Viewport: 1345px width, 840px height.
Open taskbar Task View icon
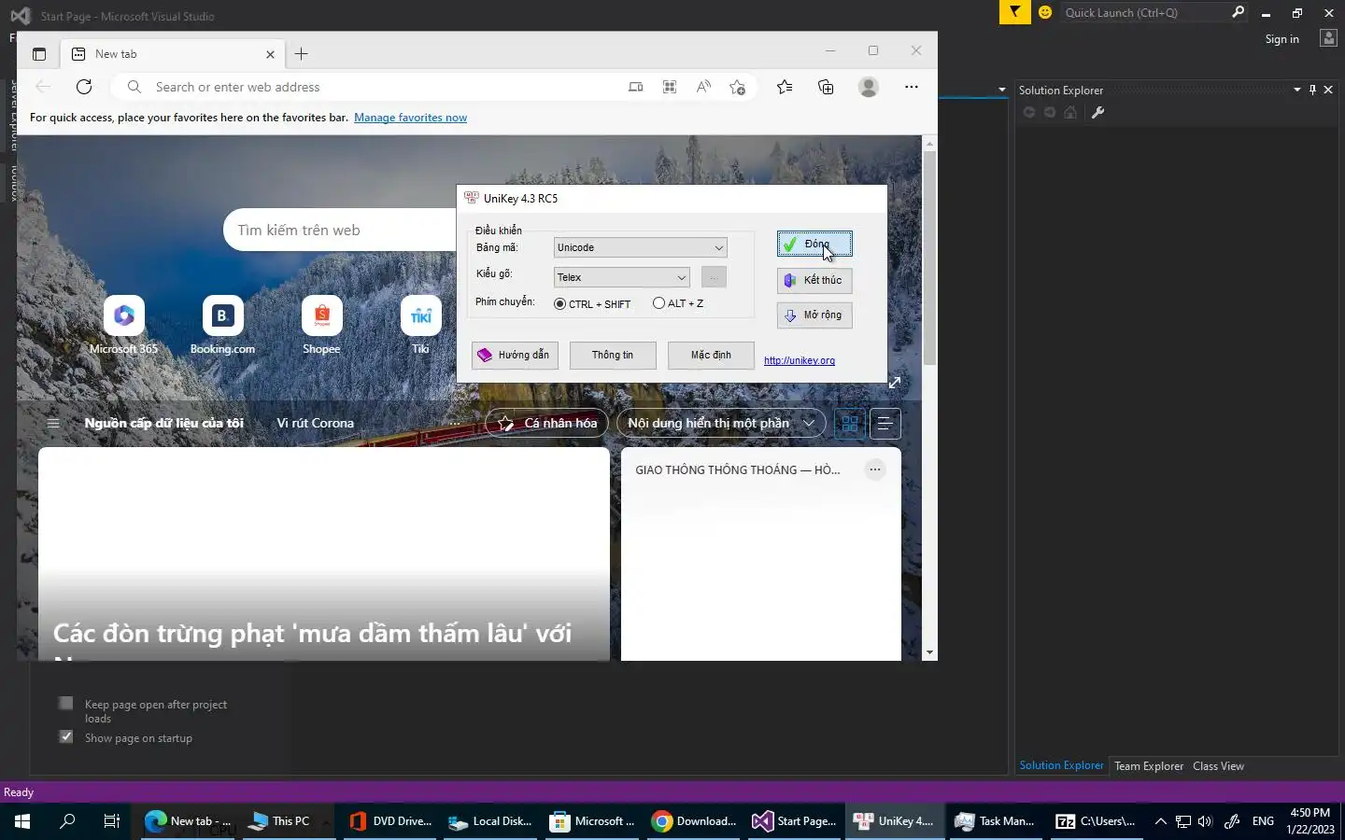coord(111,821)
